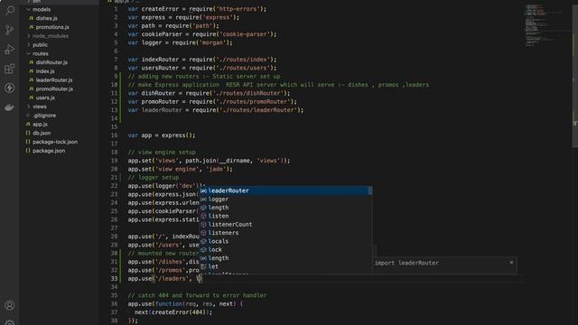Viewport: 578px width, 325px height.
Task: Open the lightning bolt extension view
Action: pos(10,88)
